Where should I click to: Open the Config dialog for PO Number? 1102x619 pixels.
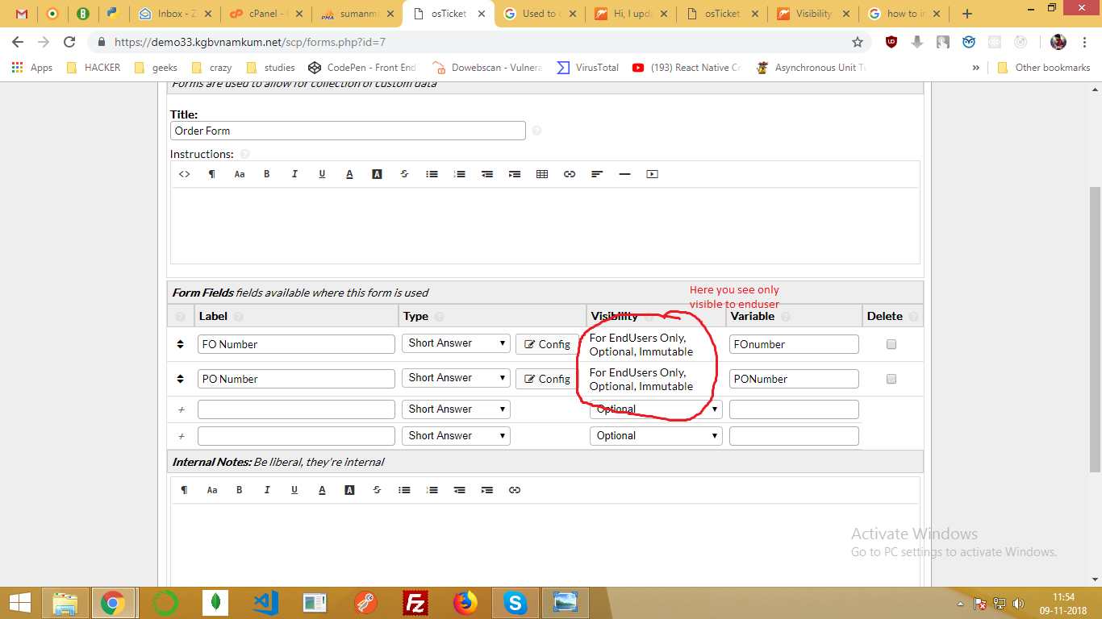(547, 378)
